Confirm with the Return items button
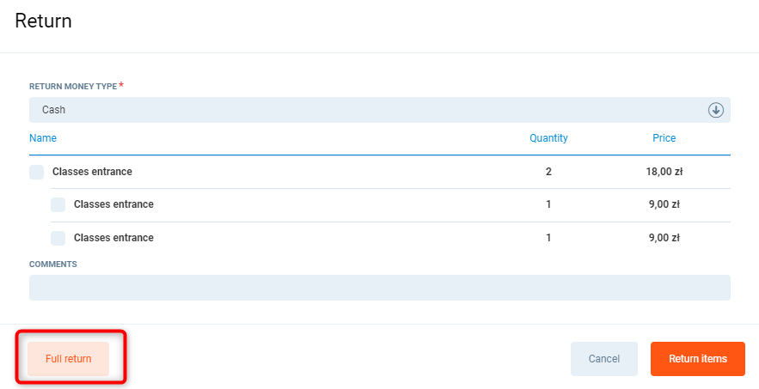Screen dimensions: 759x389 click(x=697, y=359)
